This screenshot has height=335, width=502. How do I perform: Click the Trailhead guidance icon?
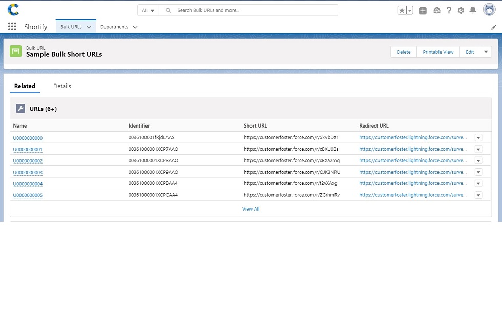[x=436, y=10]
